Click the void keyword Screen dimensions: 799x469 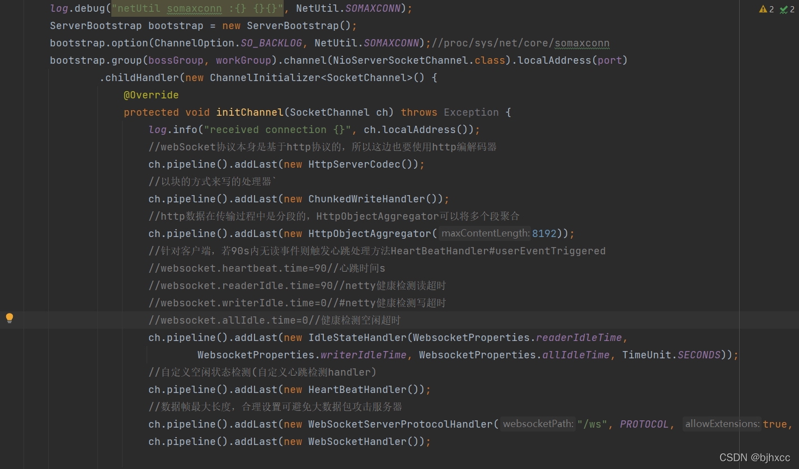click(198, 112)
